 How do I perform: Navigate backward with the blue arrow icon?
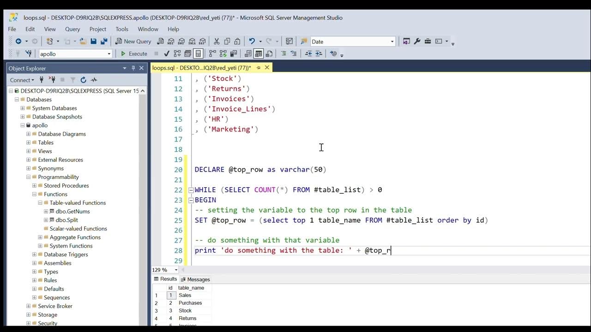[18, 41]
